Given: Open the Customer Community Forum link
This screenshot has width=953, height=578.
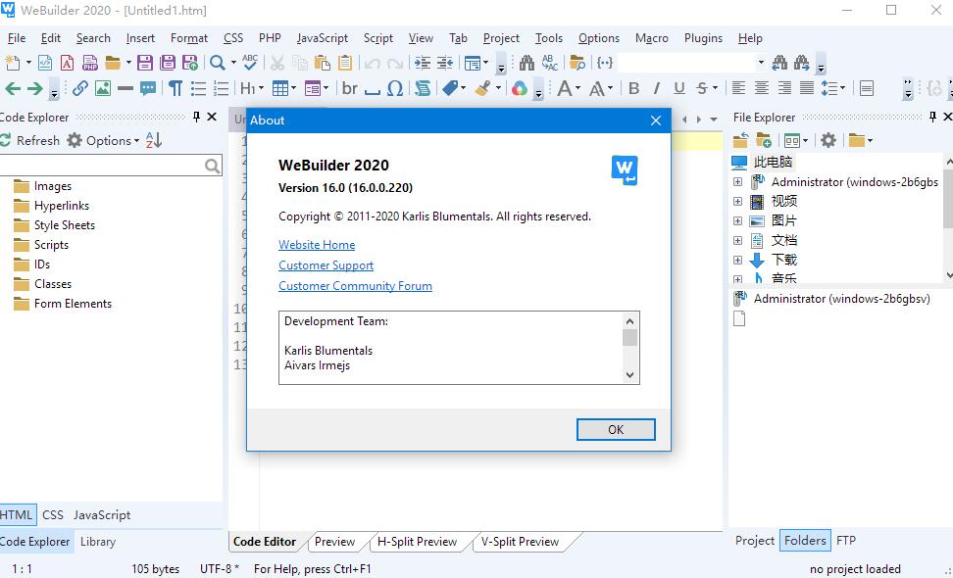Looking at the screenshot, I should (355, 286).
